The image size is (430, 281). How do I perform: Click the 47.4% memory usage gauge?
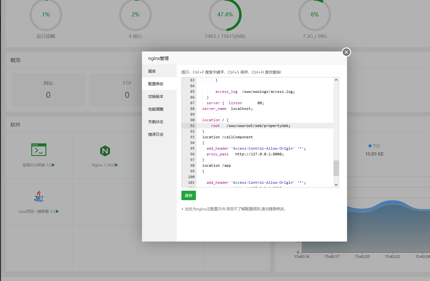pos(225,15)
